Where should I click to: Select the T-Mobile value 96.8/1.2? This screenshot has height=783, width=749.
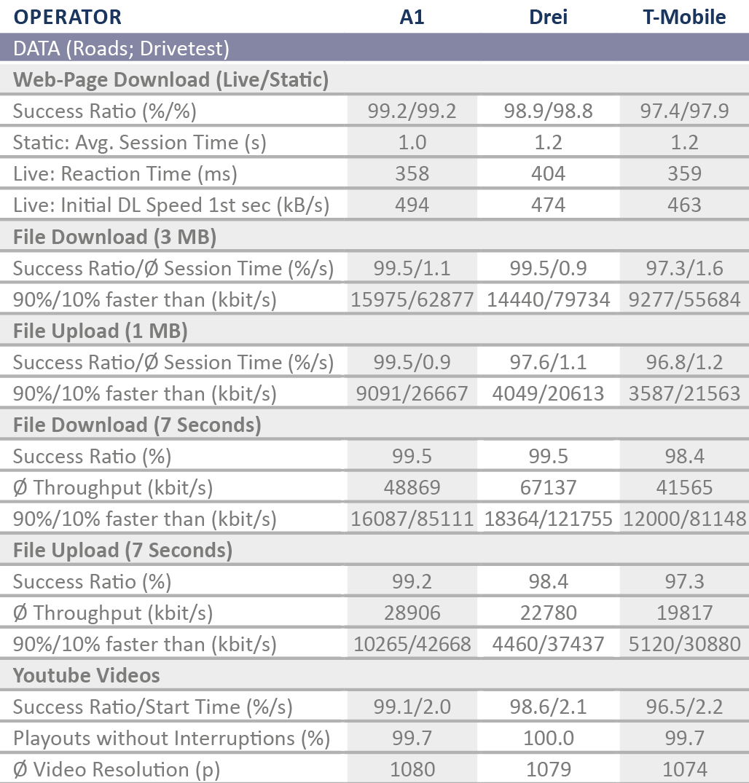pyautogui.click(x=685, y=363)
